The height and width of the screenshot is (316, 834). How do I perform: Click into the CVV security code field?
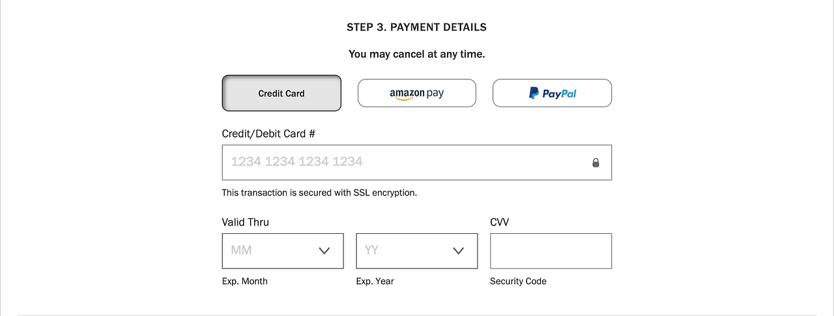(551, 251)
